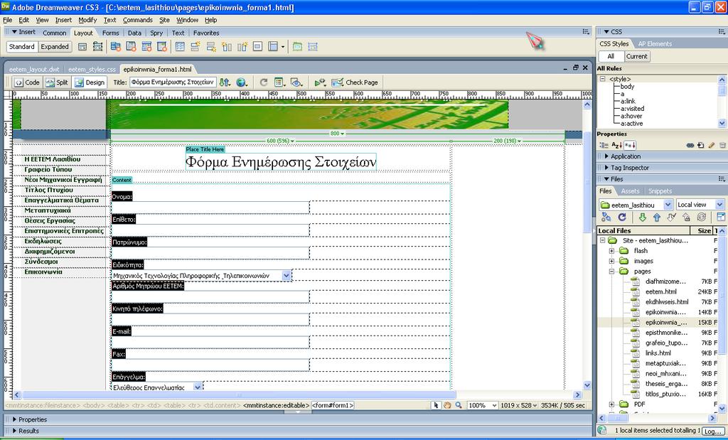This screenshot has height=440, width=728.
Task: Open the File Management toolbar icon
Action: pyautogui.click(x=225, y=82)
